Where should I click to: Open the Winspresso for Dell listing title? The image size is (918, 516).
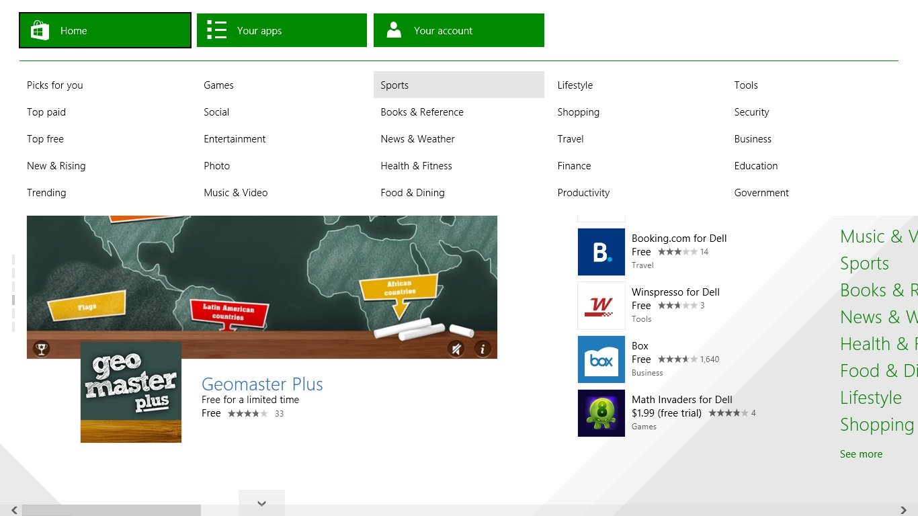coord(675,292)
